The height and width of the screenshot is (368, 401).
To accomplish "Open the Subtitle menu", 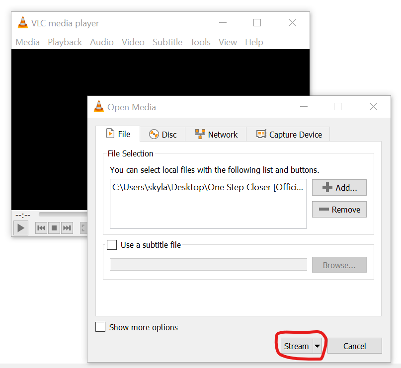I will 167,42.
